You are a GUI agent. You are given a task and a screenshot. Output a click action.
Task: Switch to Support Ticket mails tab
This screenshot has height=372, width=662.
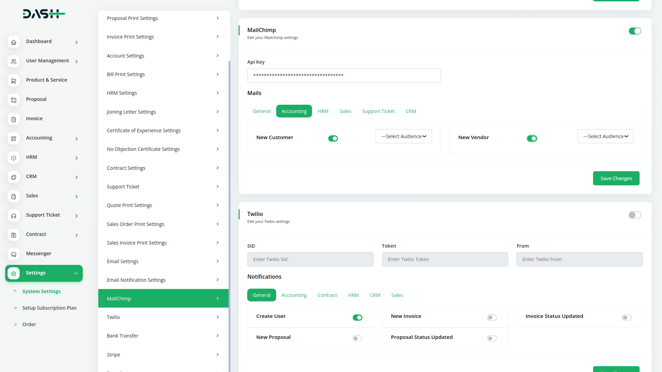(x=378, y=111)
